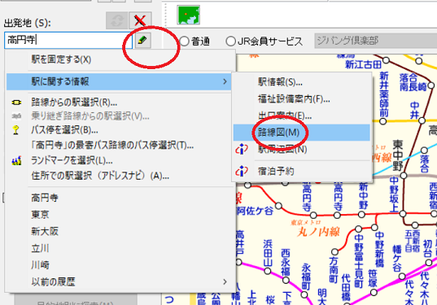This screenshot has height=305, width=437.
Task: Click the landmark icon beside ランドマークを選択
Action: click(x=16, y=160)
